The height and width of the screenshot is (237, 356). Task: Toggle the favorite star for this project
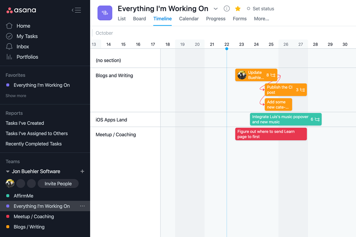click(238, 9)
